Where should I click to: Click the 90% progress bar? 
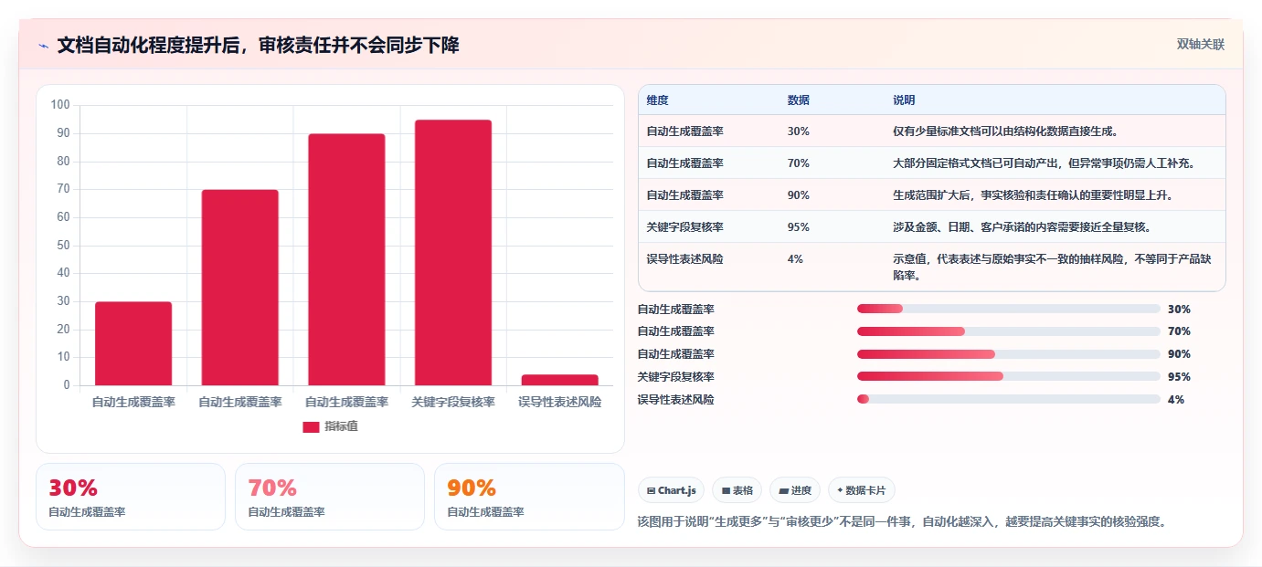tap(1009, 354)
